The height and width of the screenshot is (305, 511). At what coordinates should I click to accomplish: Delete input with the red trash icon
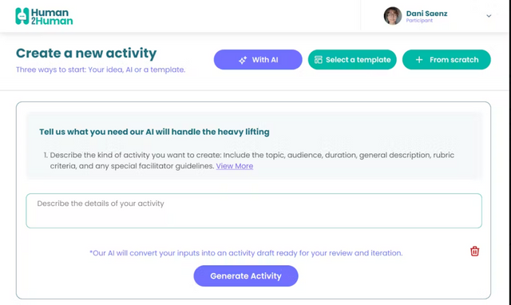(474, 252)
